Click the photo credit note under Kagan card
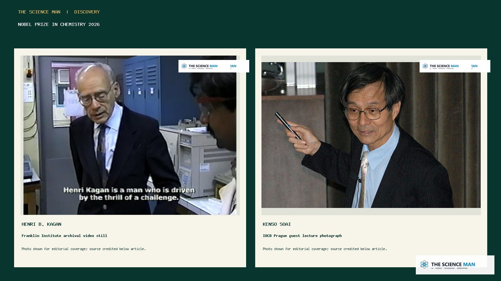Image resolution: width=501 pixels, height=281 pixels. 84,249
